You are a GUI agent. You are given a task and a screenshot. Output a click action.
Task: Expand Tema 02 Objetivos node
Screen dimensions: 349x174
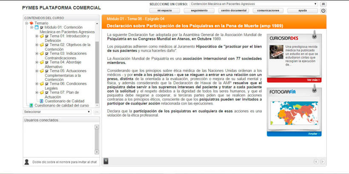point(37,45)
